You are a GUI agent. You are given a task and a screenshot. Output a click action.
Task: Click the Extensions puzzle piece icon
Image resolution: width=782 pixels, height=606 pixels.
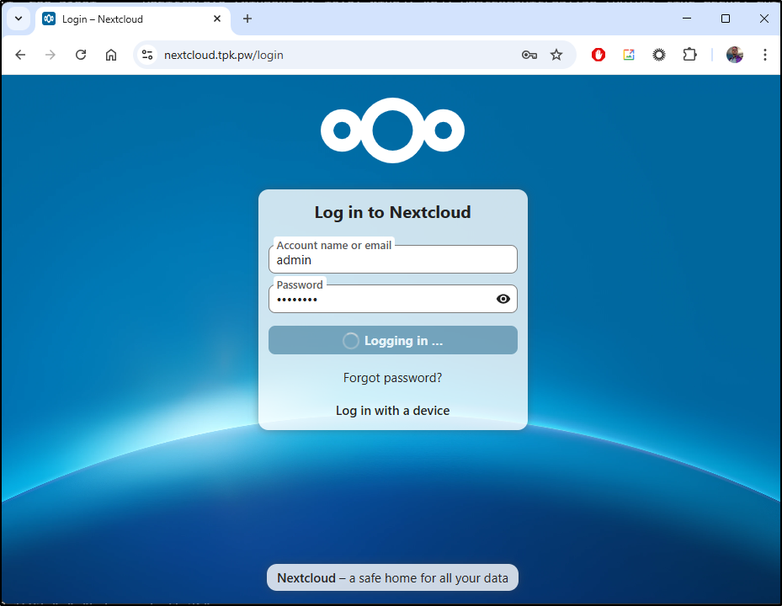click(689, 55)
